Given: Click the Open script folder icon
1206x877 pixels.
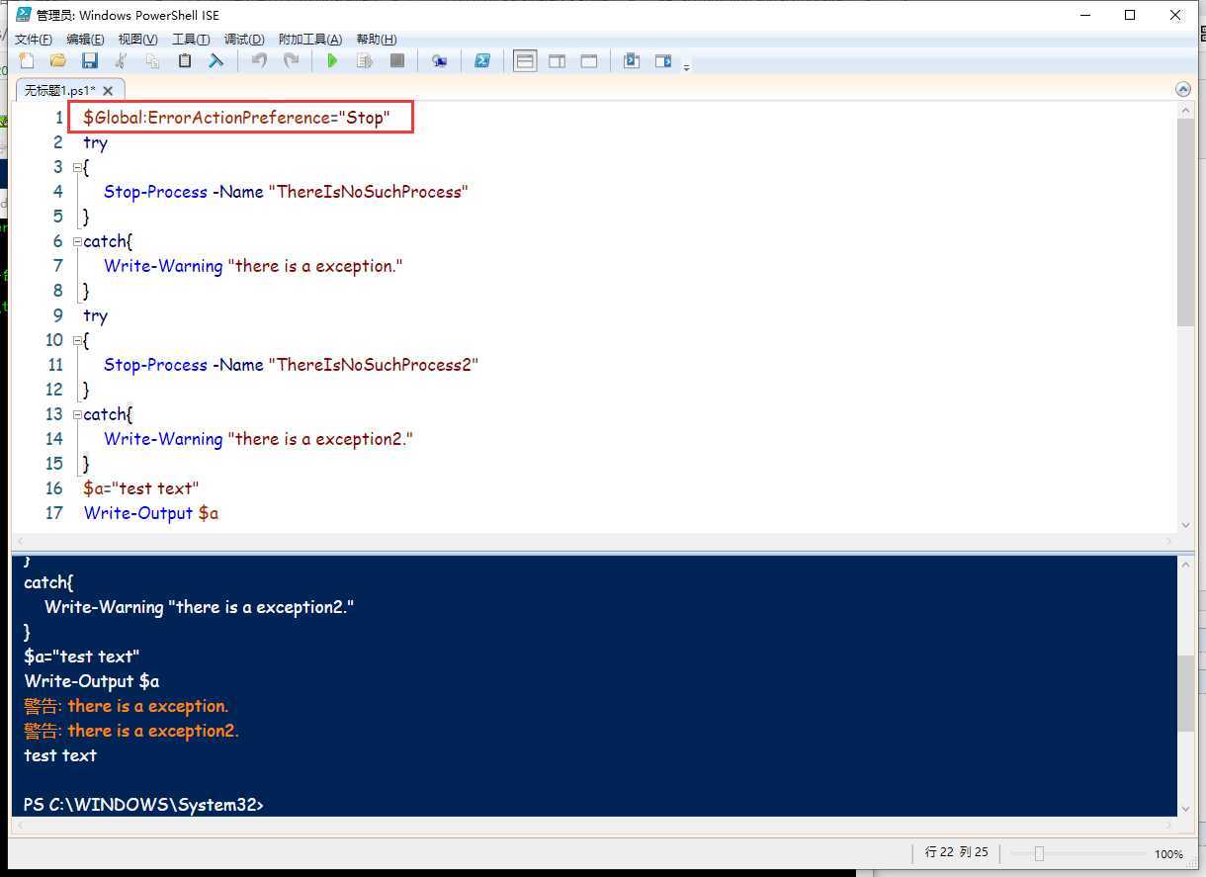Looking at the screenshot, I should (x=58, y=61).
